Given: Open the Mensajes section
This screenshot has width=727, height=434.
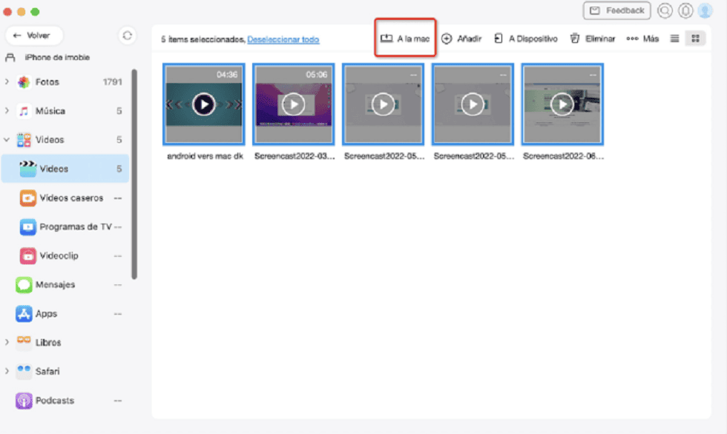Looking at the screenshot, I should click(x=56, y=284).
